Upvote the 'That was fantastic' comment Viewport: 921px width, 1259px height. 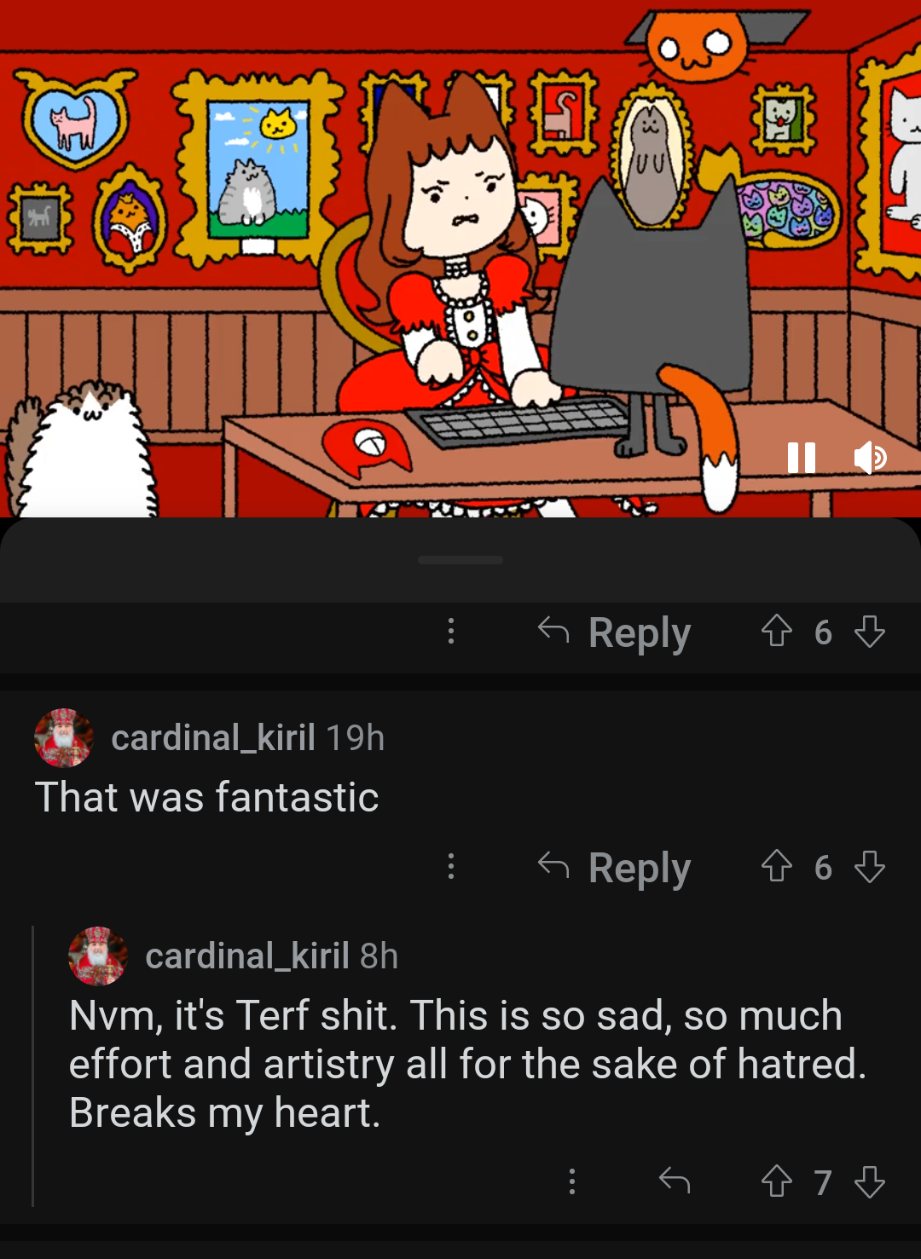pyautogui.click(x=776, y=867)
